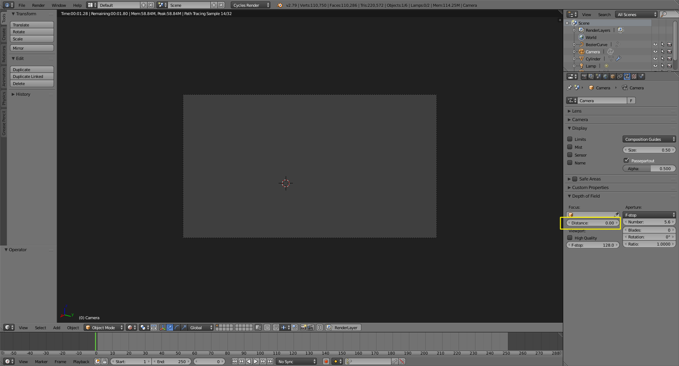Open the Physics properties tab icon

641,76
